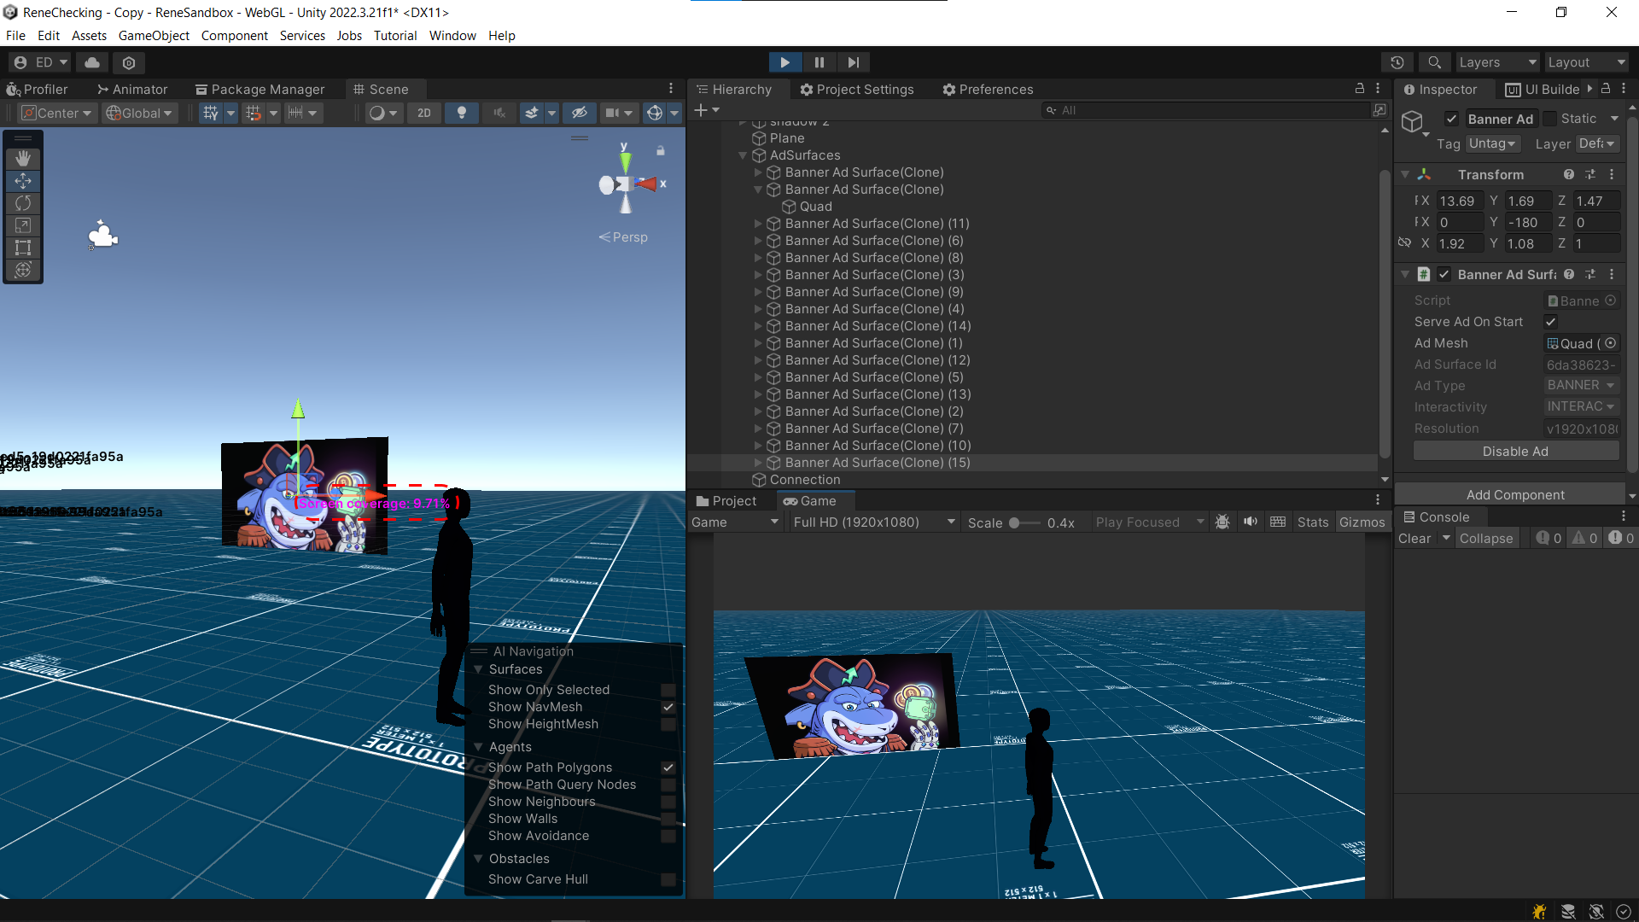Switch to the Package Manager tab
The width and height of the screenshot is (1639, 922).
tap(260, 89)
